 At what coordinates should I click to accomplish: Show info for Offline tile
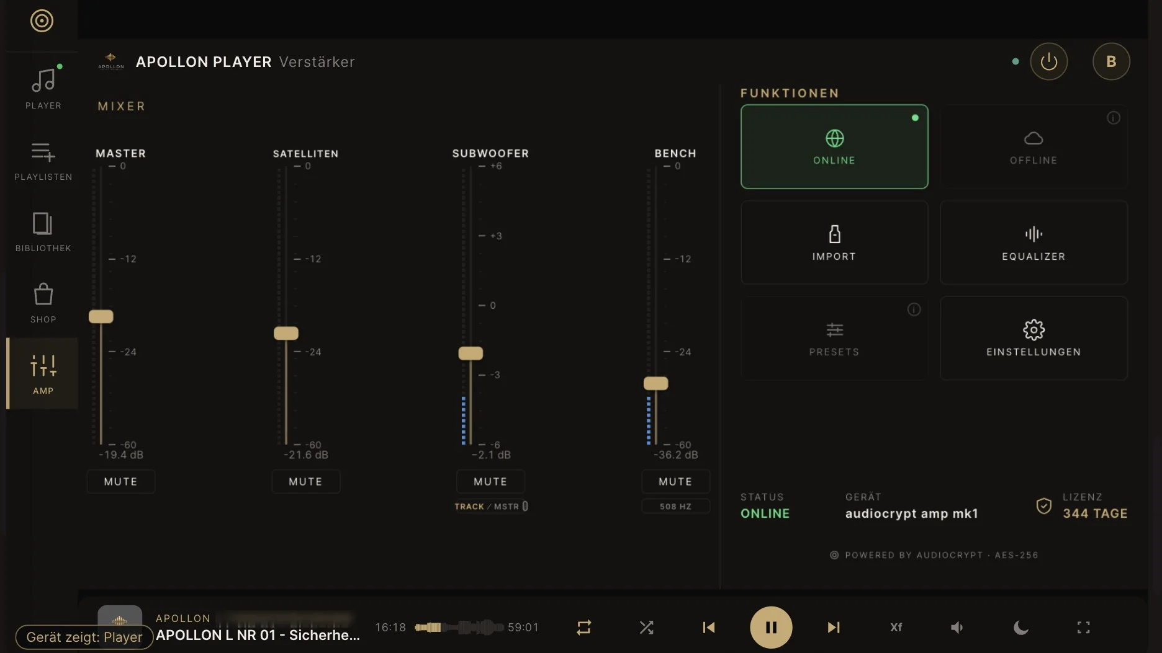pyautogui.click(x=1114, y=118)
